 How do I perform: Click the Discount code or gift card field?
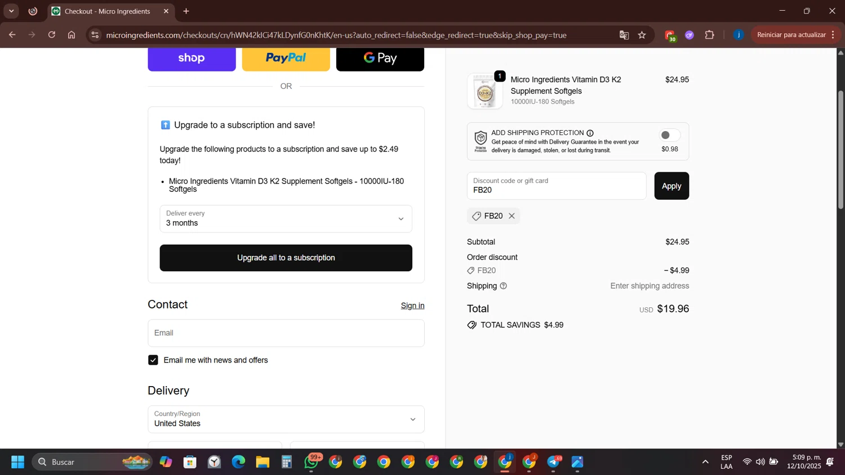tap(557, 186)
